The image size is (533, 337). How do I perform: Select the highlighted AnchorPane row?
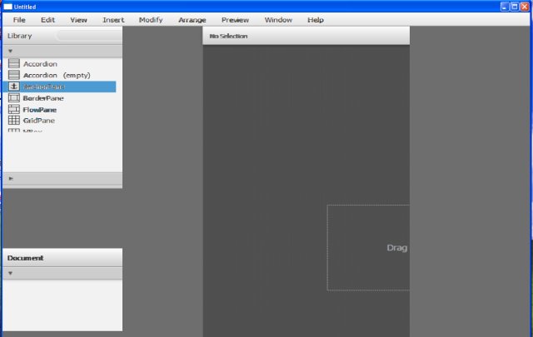pyautogui.click(x=59, y=87)
